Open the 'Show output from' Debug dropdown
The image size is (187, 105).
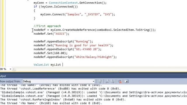click(58, 81)
